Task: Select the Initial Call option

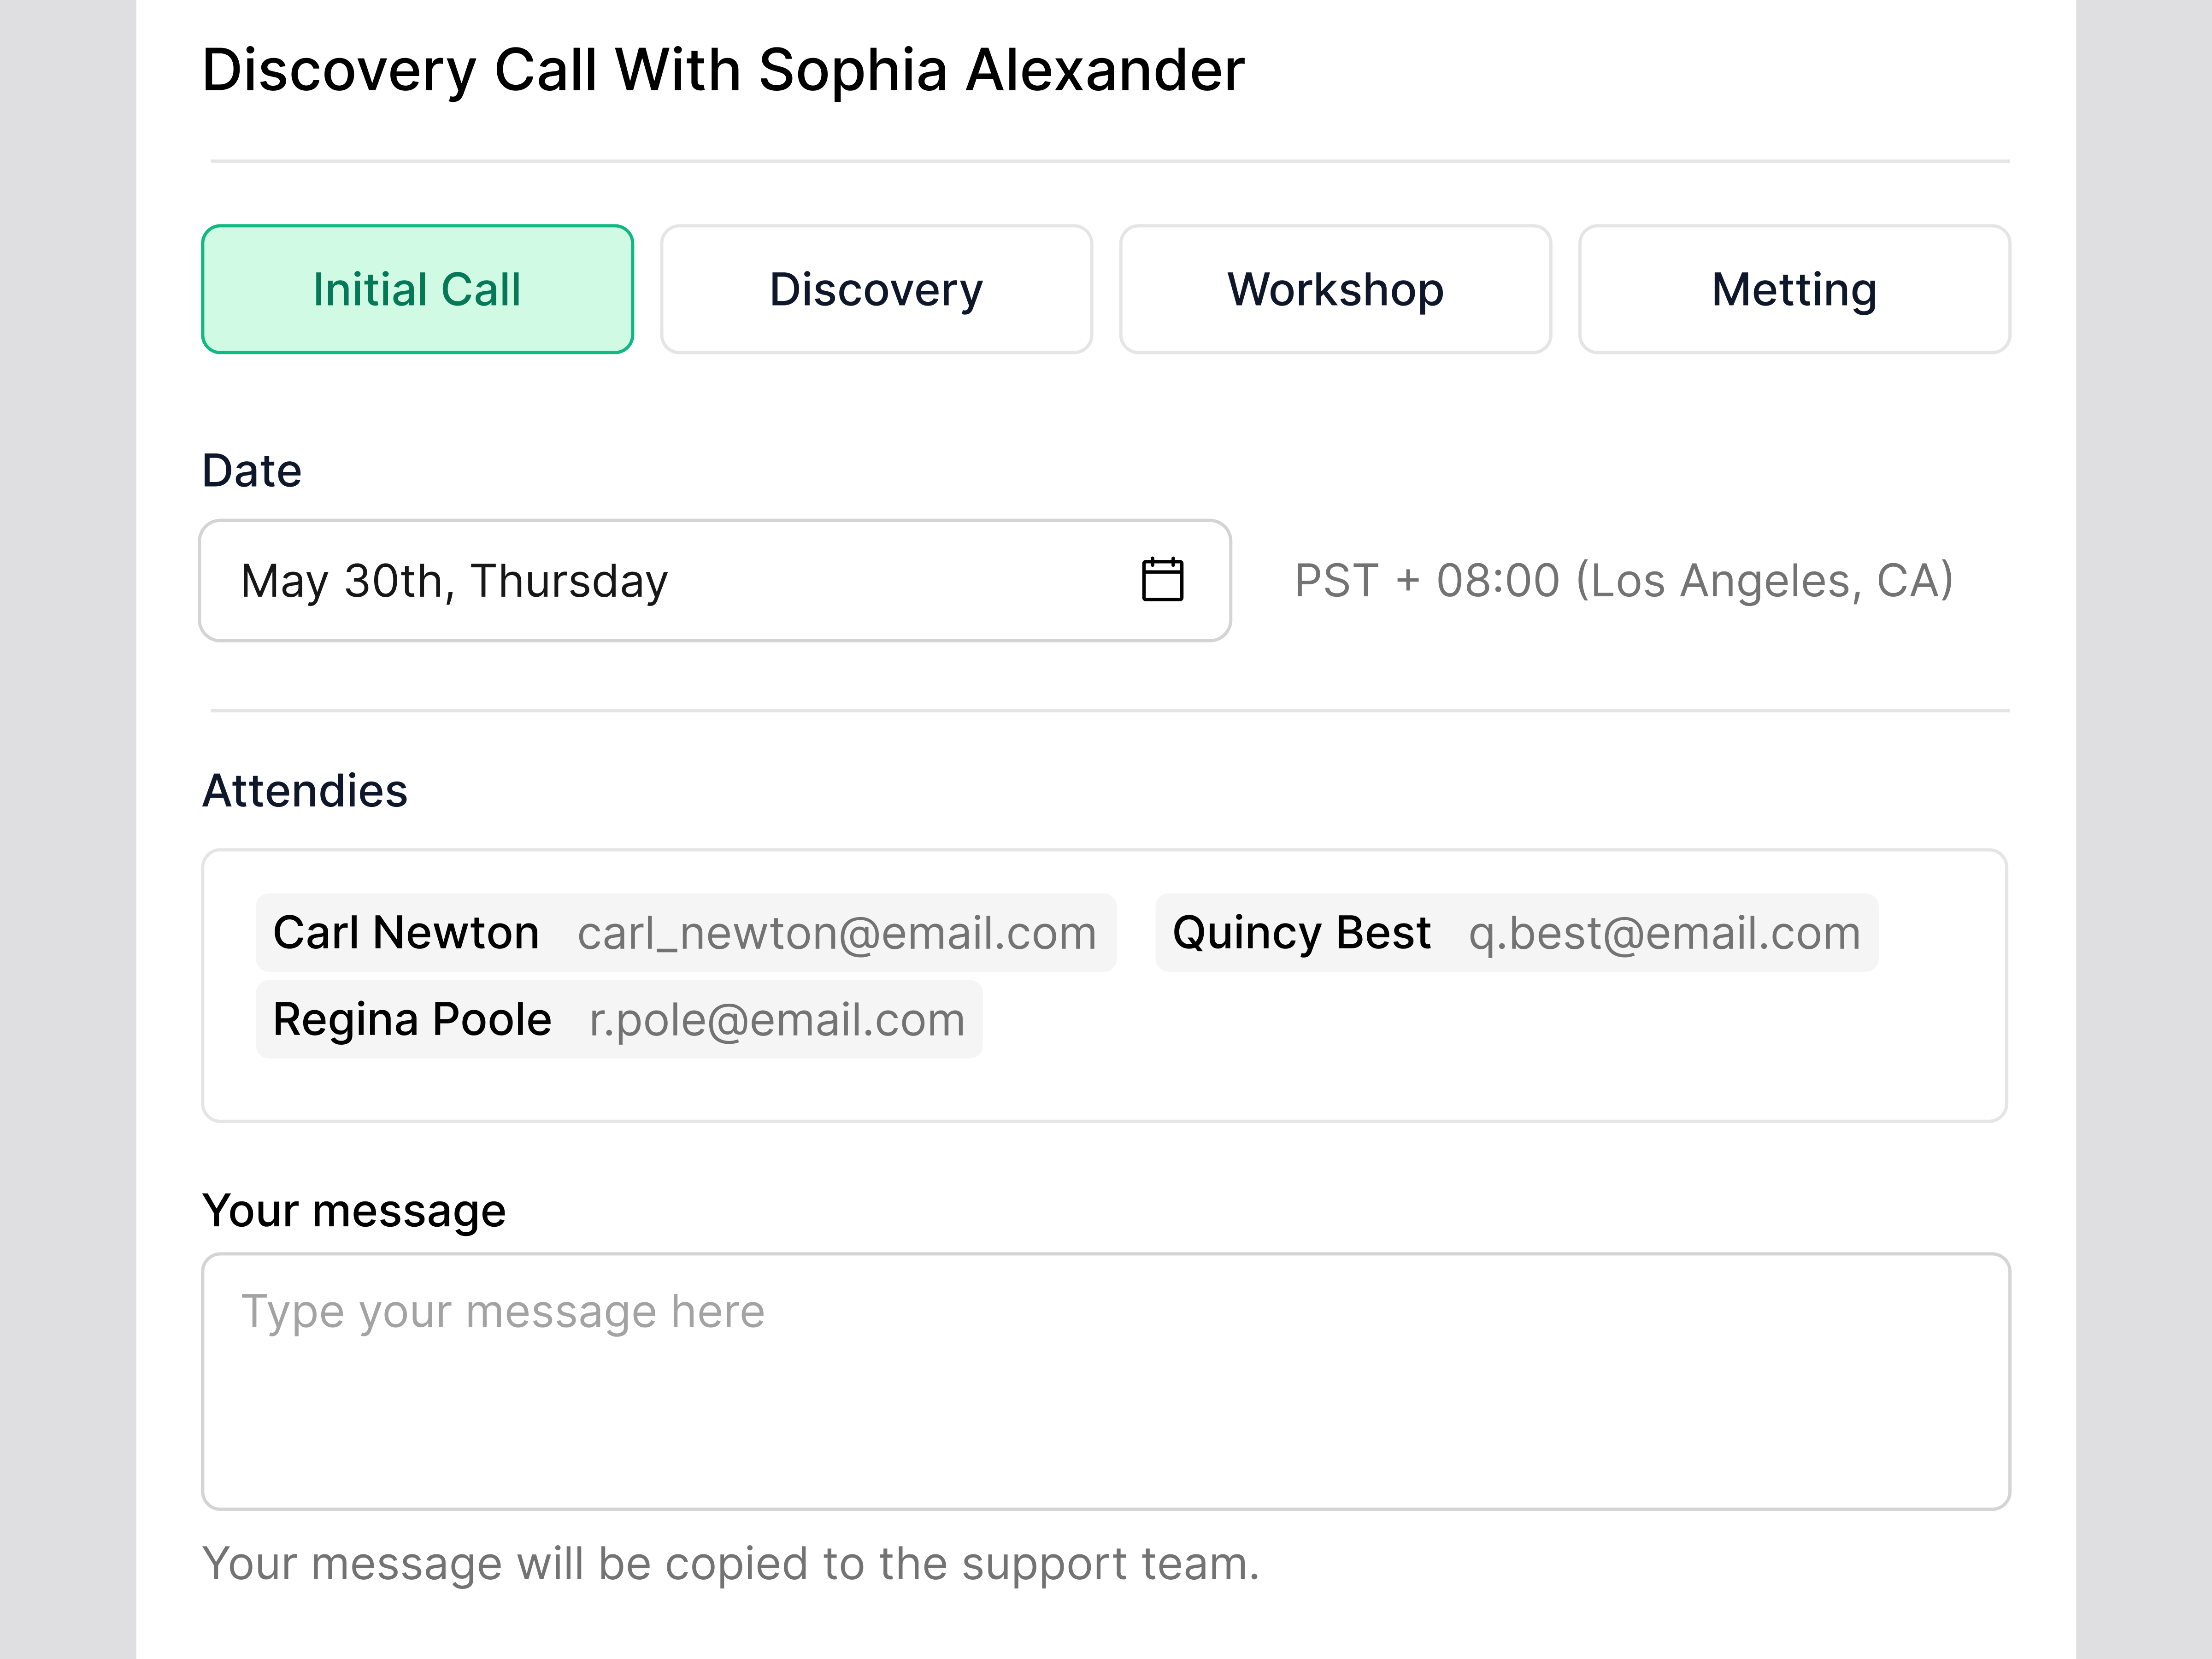Action: pos(417,289)
